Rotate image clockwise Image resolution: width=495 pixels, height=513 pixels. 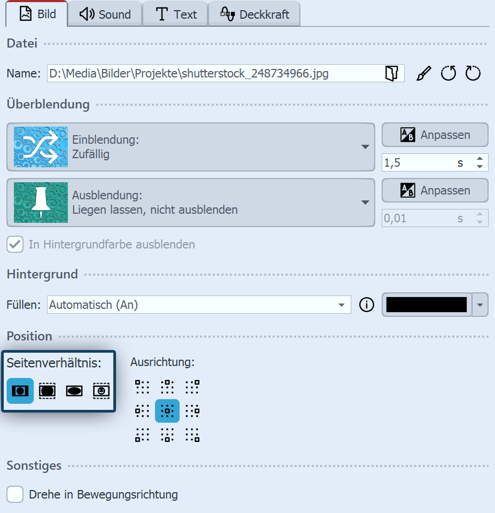point(473,74)
